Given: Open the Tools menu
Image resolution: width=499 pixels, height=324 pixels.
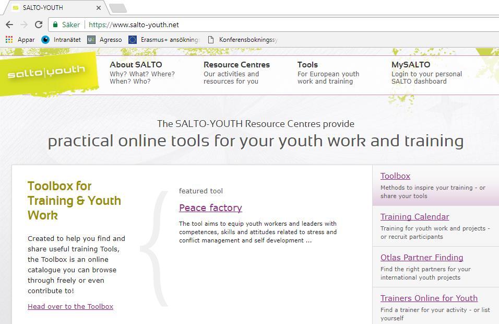Looking at the screenshot, I should [x=328, y=73].
